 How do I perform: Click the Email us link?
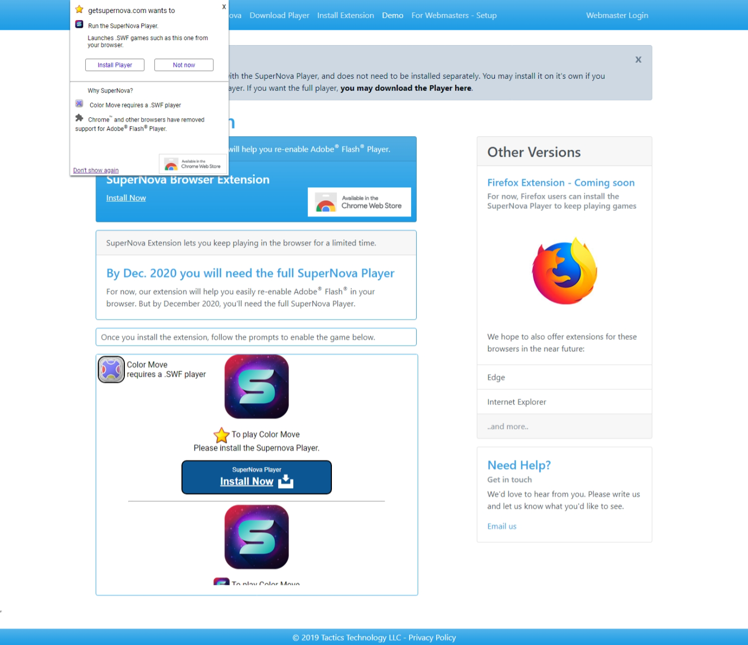pyautogui.click(x=502, y=526)
